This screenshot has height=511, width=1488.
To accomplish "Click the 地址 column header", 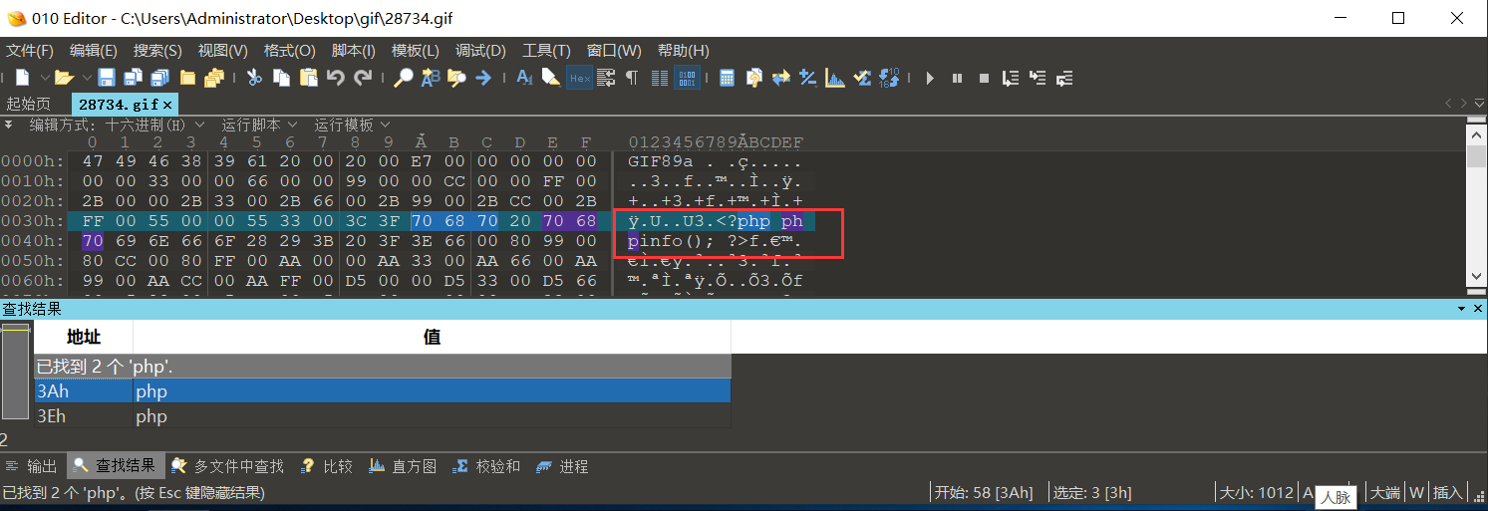I will (x=84, y=337).
